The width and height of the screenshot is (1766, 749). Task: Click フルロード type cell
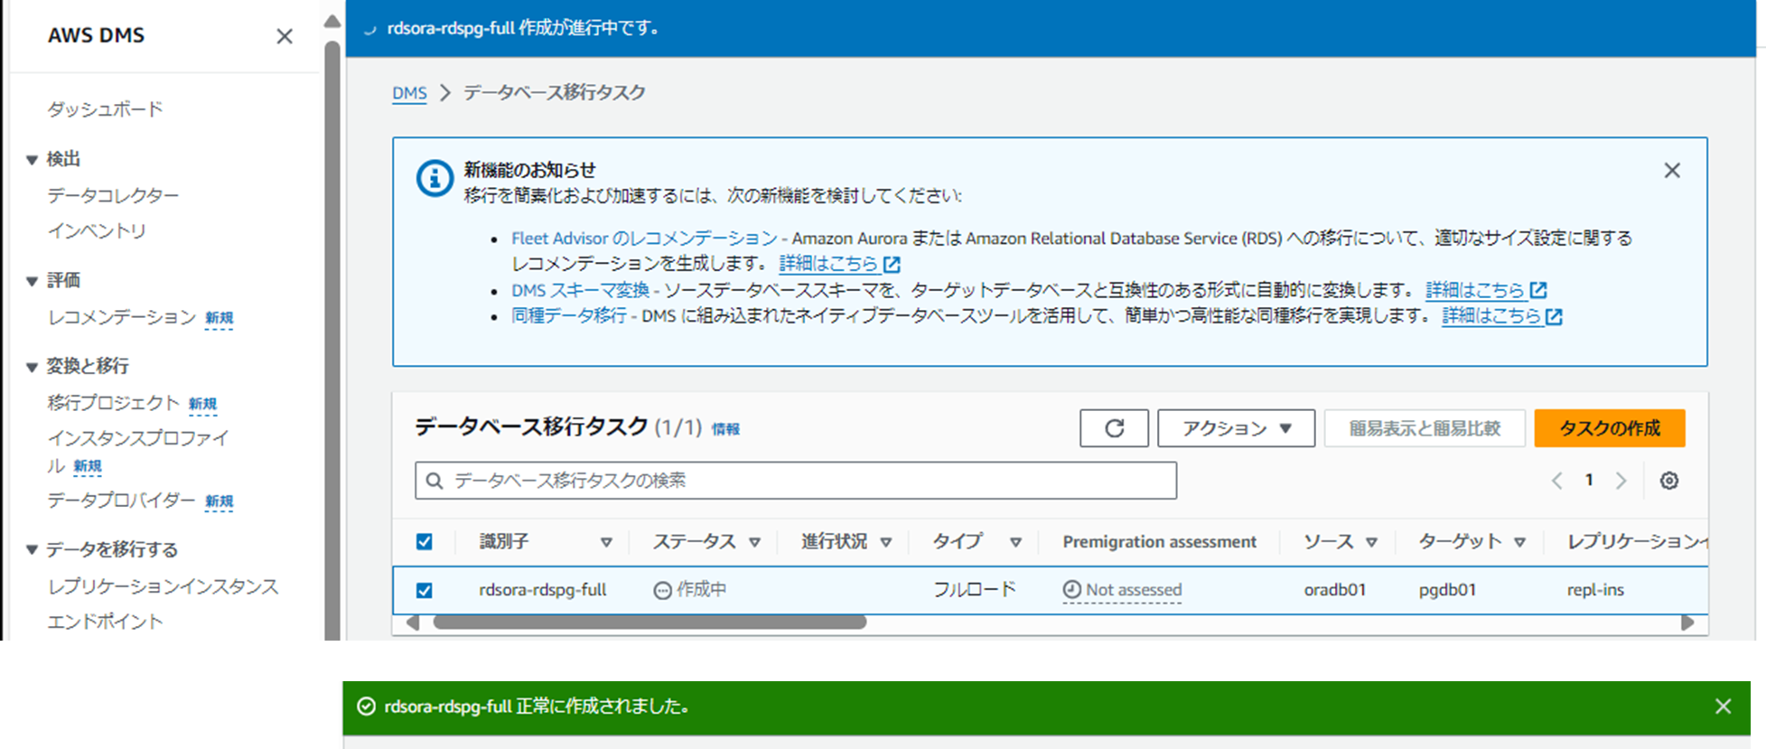(x=975, y=590)
